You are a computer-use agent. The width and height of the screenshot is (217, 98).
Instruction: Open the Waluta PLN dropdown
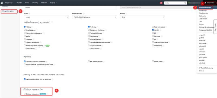tap(143, 17)
